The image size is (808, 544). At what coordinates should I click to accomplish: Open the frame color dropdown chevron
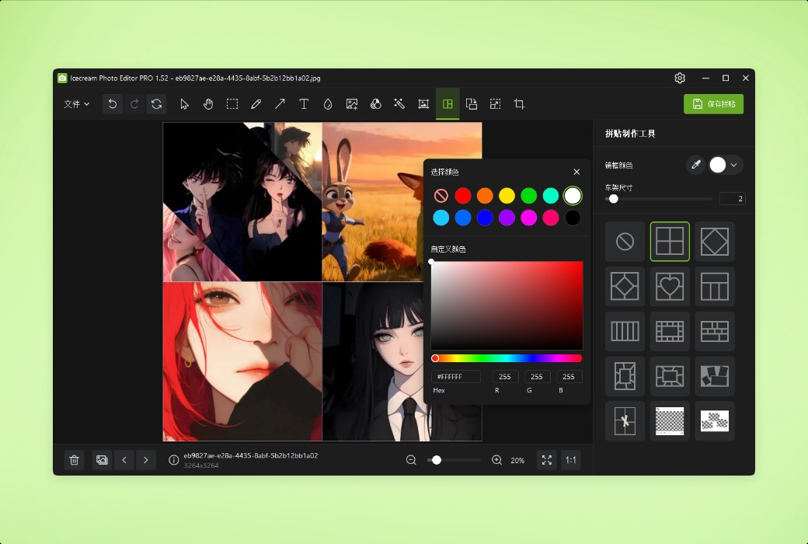pyautogui.click(x=733, y=165)
